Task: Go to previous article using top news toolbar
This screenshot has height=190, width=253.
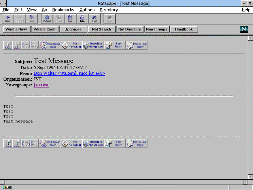Action: 8,45
